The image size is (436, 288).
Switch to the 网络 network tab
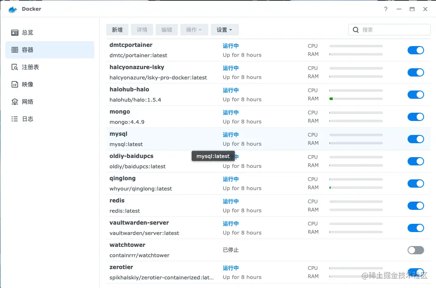(x=50, y=102)
